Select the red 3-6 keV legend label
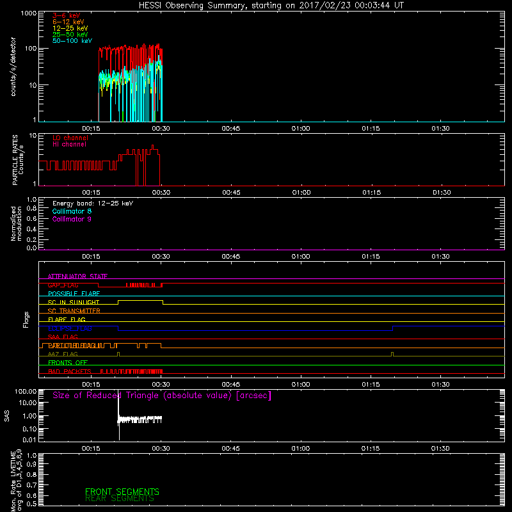Viewport: 512px width, 512px height. 67,15
